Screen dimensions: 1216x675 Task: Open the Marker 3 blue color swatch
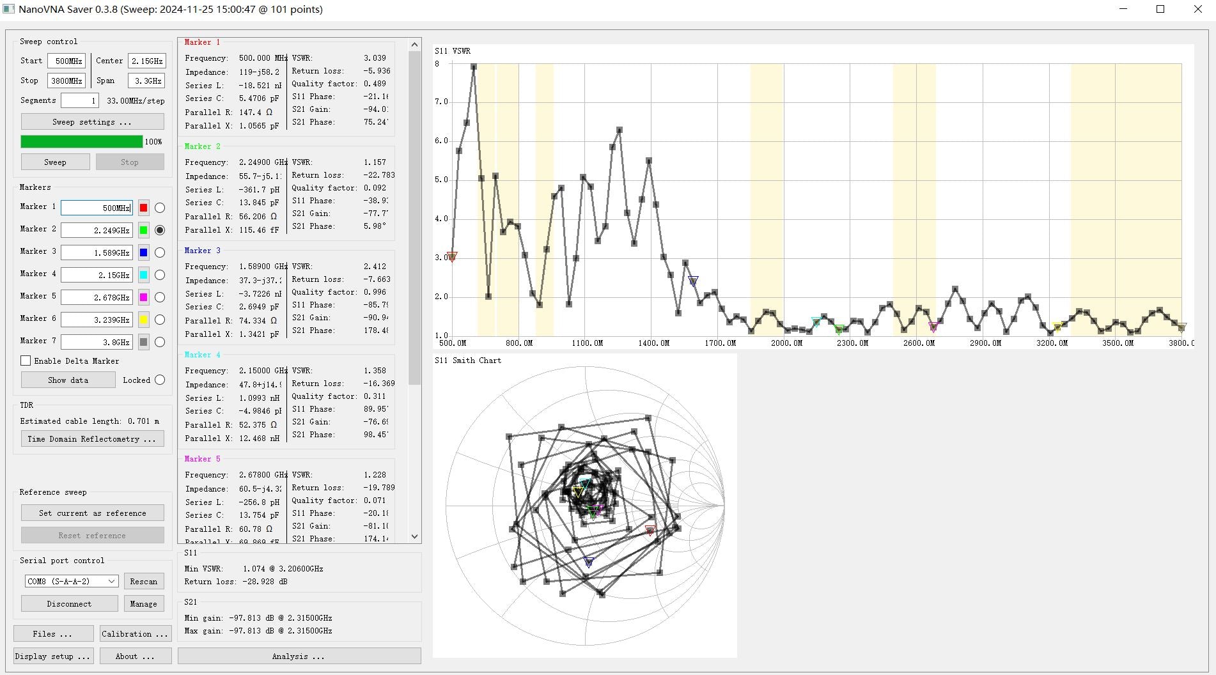pos(144,252)
